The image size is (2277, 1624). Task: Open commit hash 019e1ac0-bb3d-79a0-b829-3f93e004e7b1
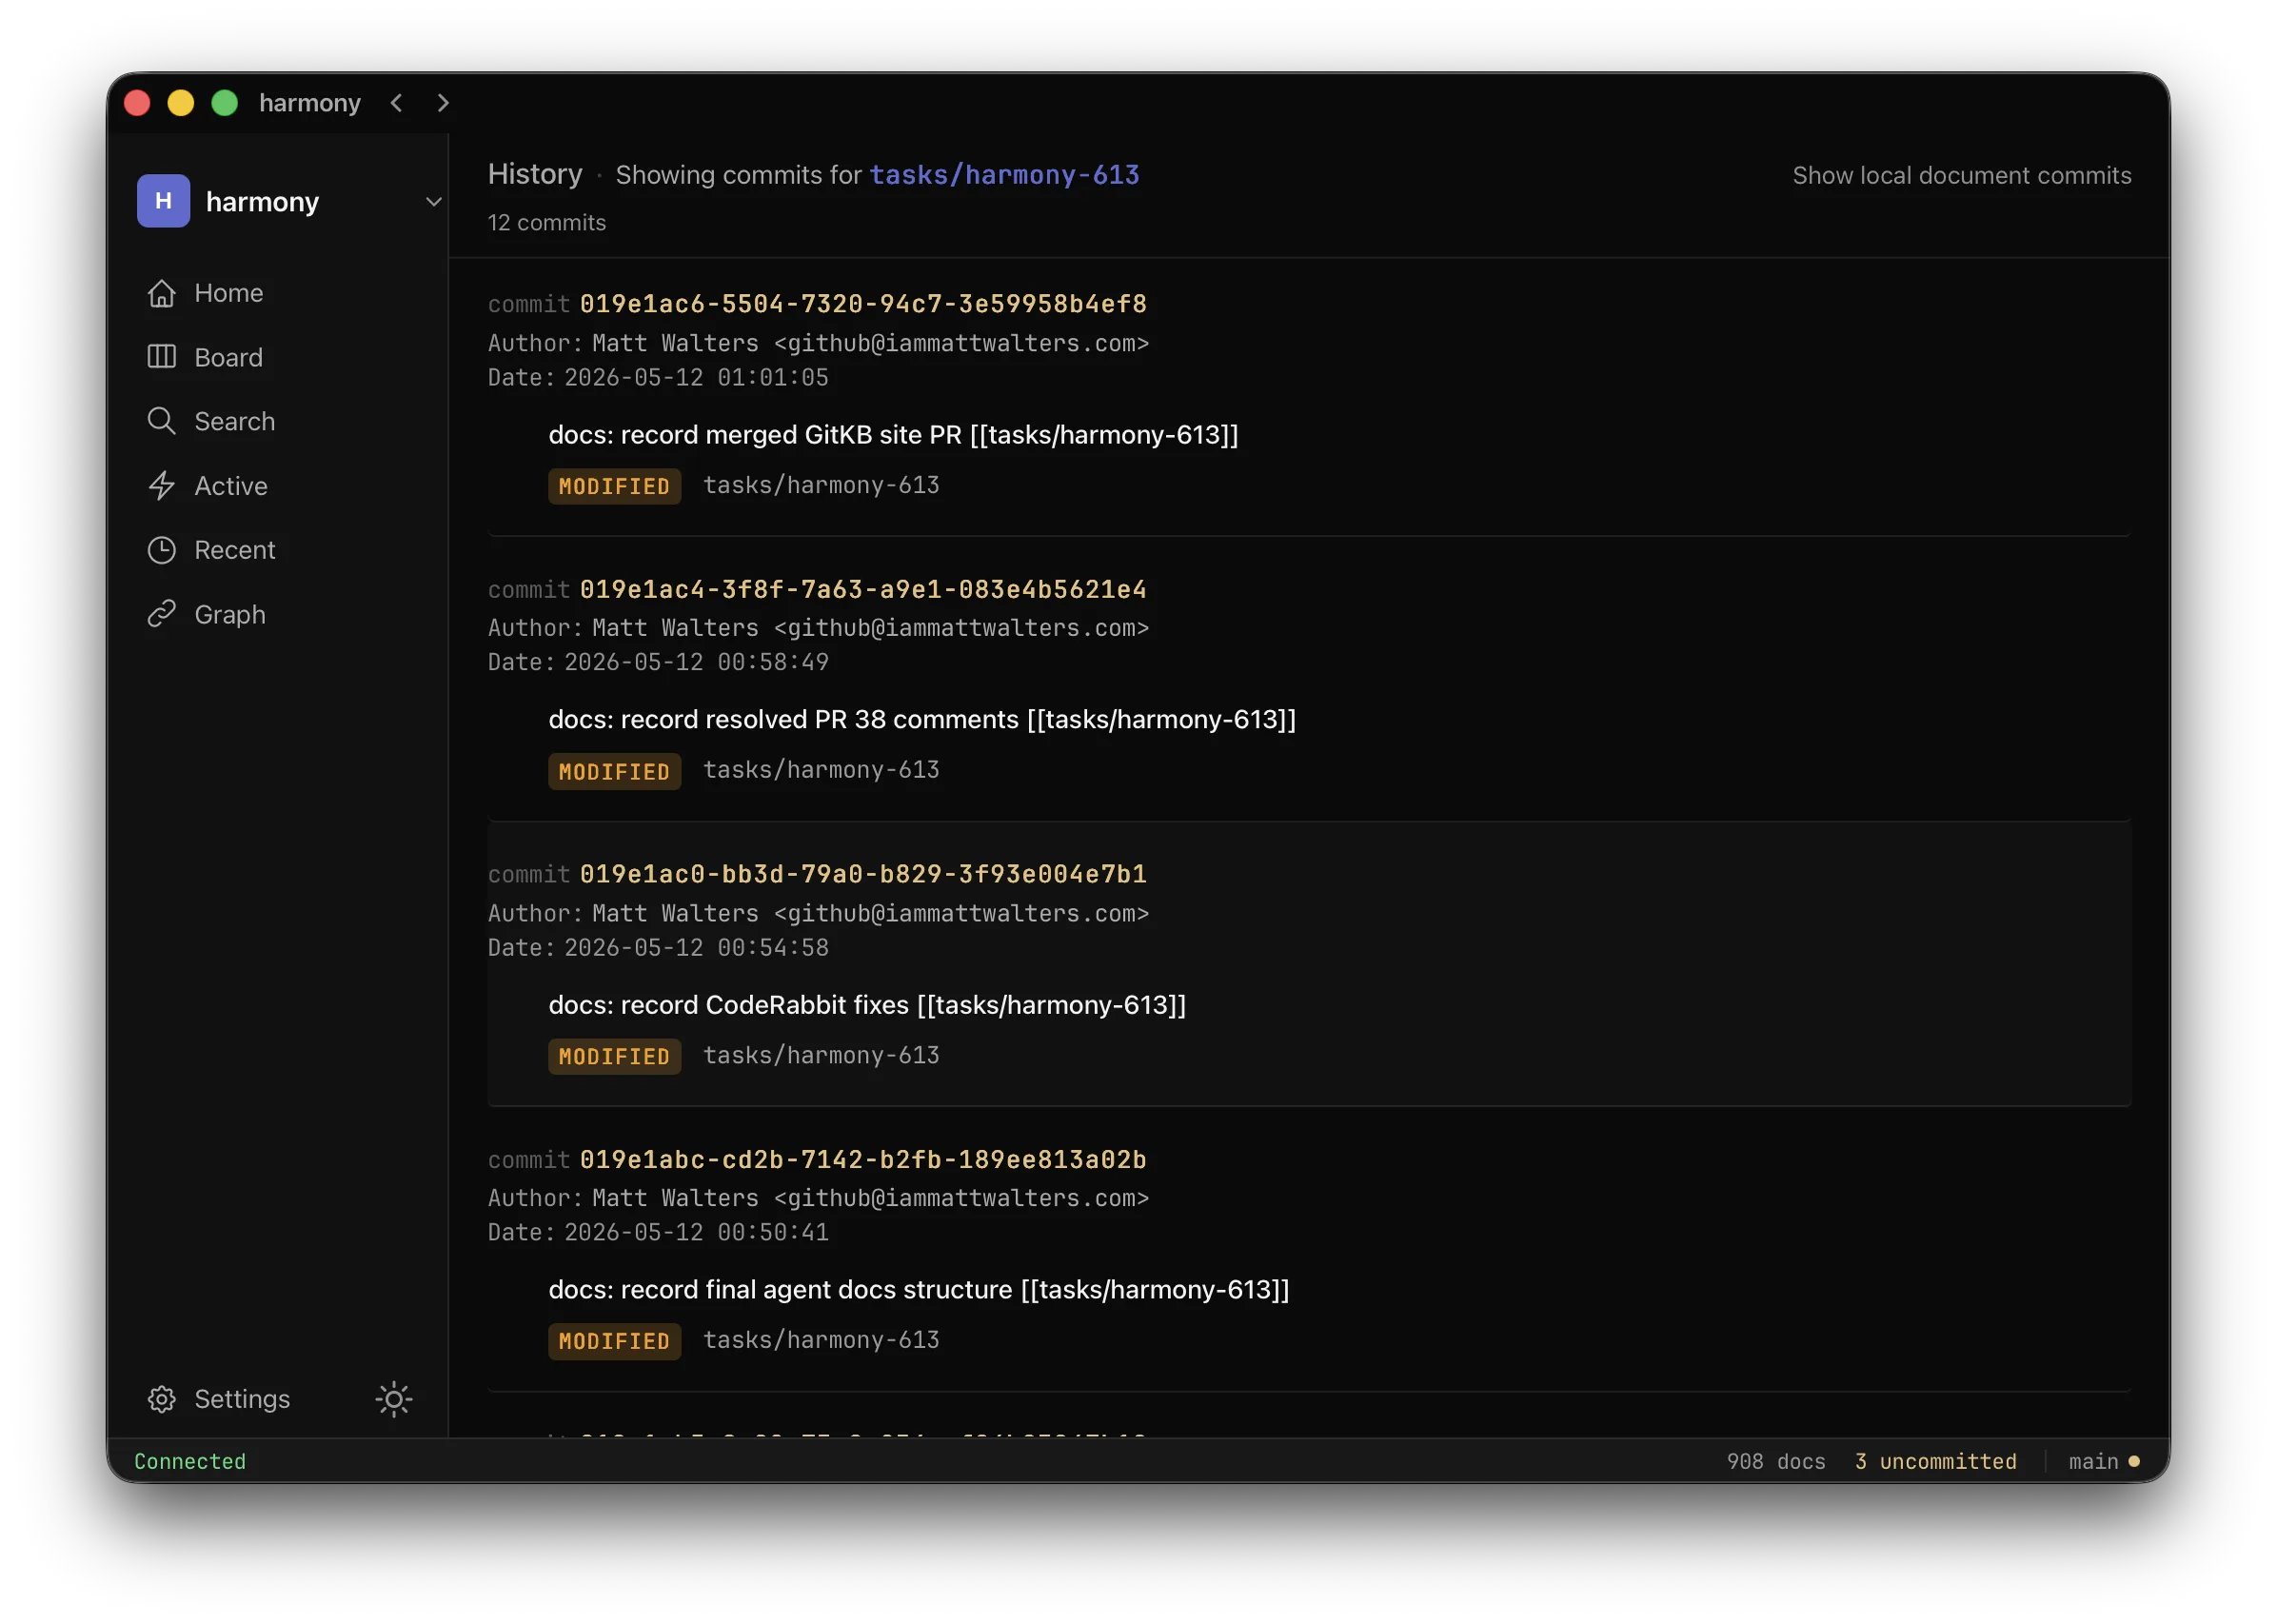[863, 874]
